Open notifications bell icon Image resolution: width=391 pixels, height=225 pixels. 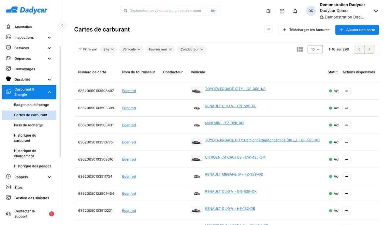click(x=295, y=11)
